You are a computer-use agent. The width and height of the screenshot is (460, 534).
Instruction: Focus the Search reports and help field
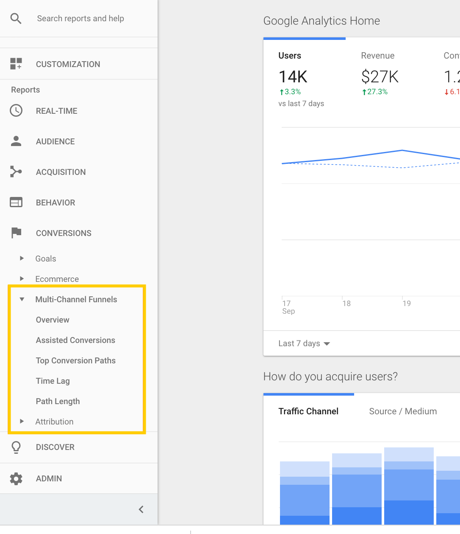pos(80,18)
